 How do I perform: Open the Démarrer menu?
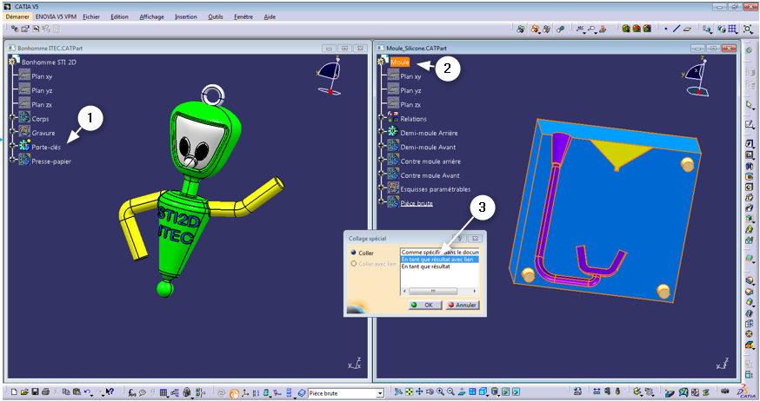(17, 16)
